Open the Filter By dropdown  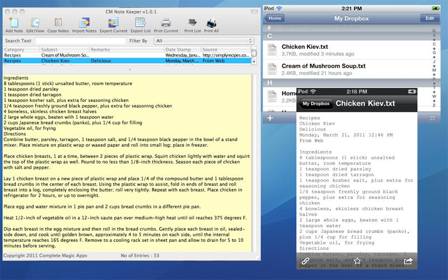tap(202, 41)
